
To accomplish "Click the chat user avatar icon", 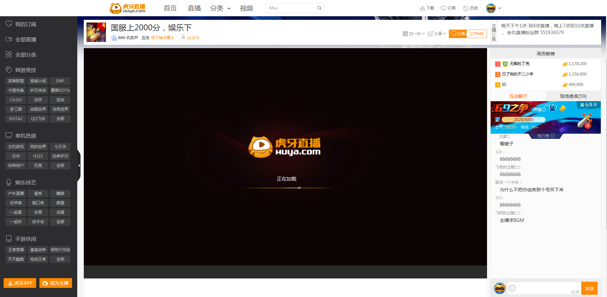I will [x=499, y=288].
